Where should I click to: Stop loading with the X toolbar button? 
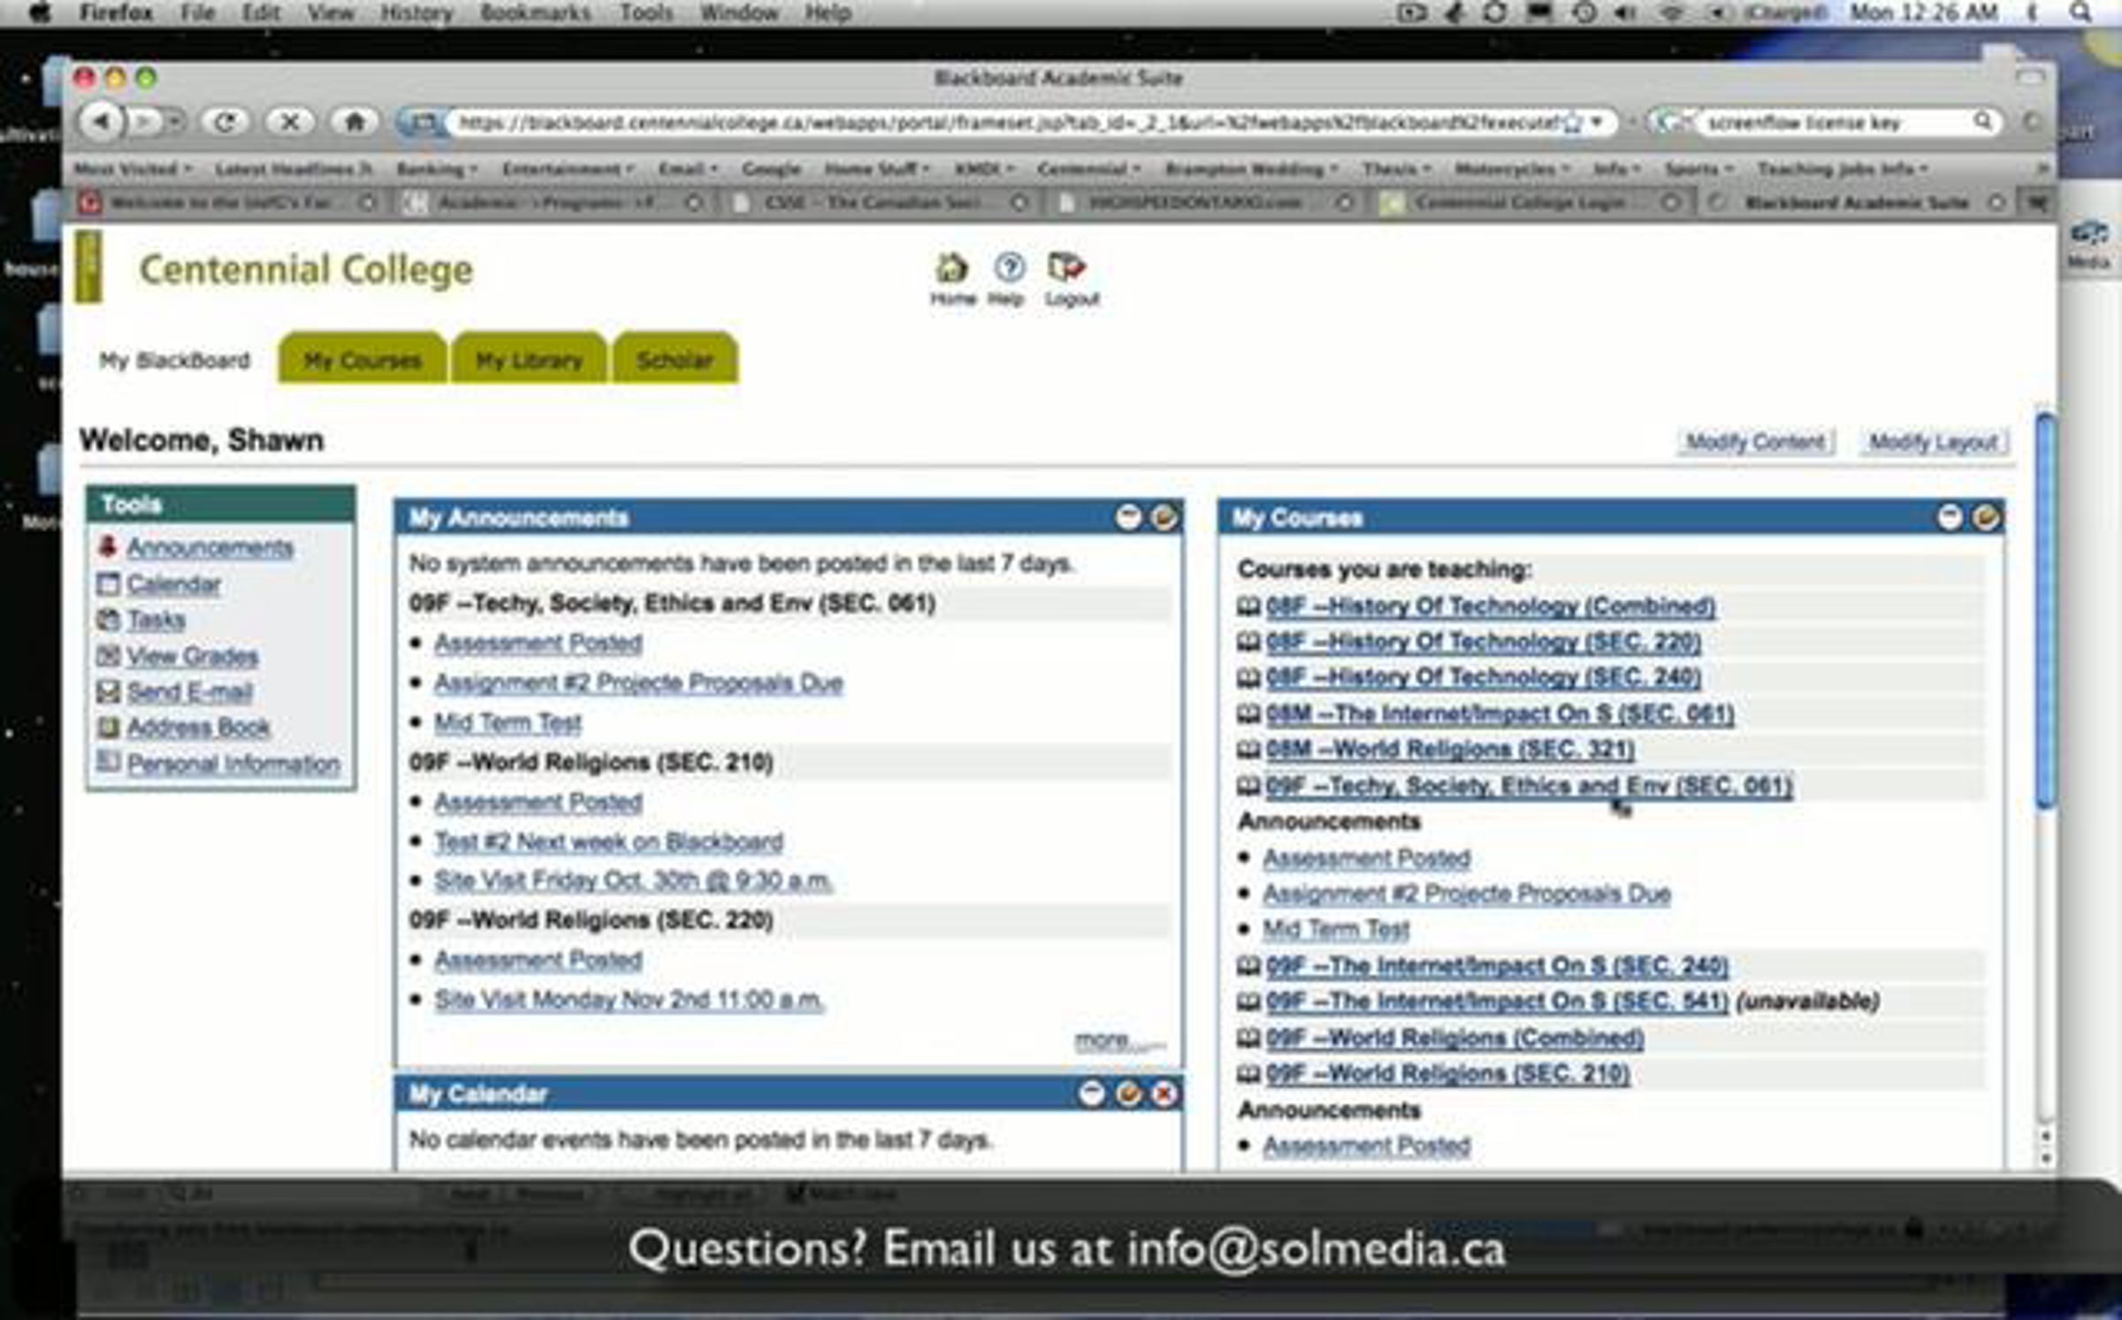tap(289, 121)
